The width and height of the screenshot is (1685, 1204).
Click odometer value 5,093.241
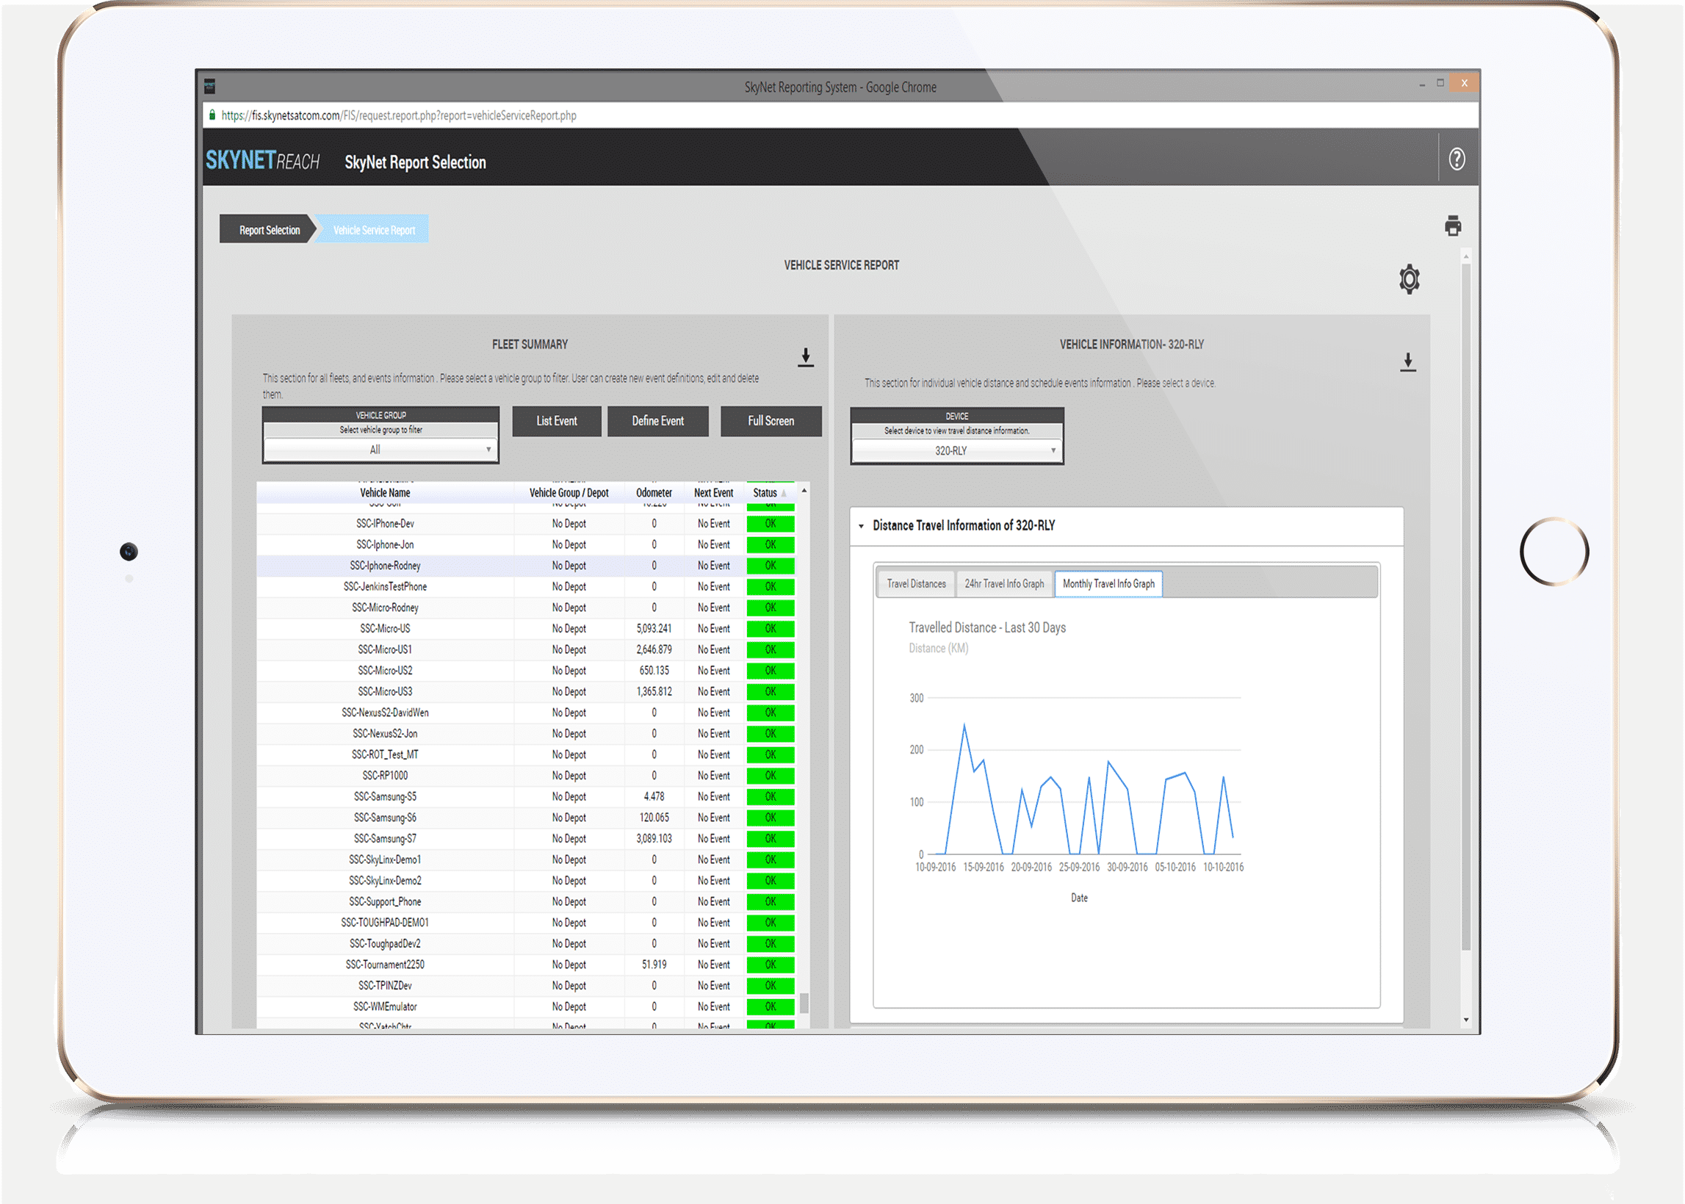coord(653,629)
